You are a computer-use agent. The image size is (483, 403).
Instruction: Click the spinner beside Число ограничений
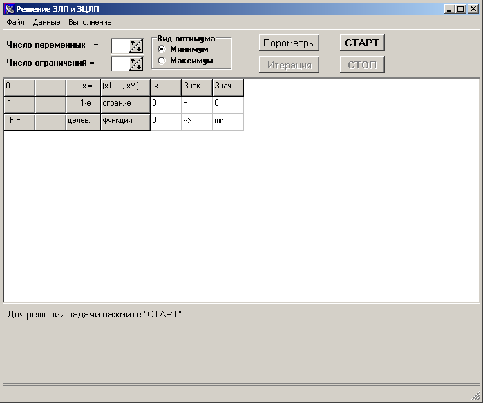[136, 64]
